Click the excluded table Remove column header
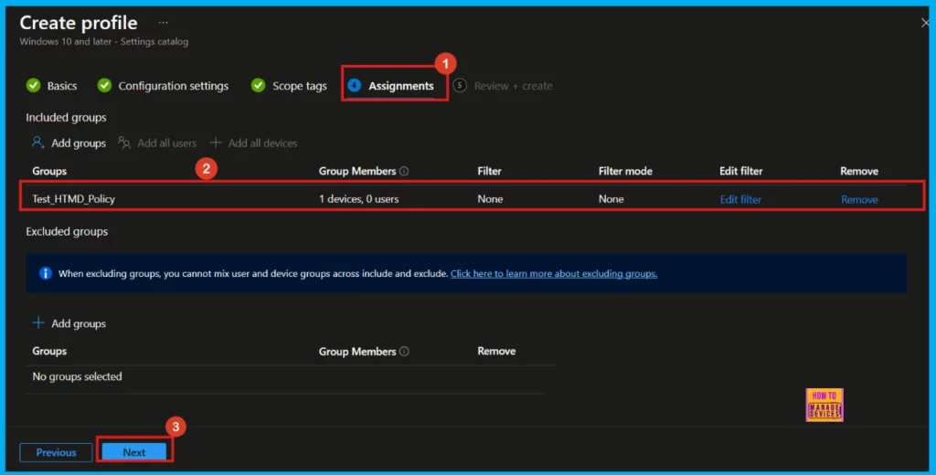This screenshot has height=475, width=936. [x=496, y=352]
